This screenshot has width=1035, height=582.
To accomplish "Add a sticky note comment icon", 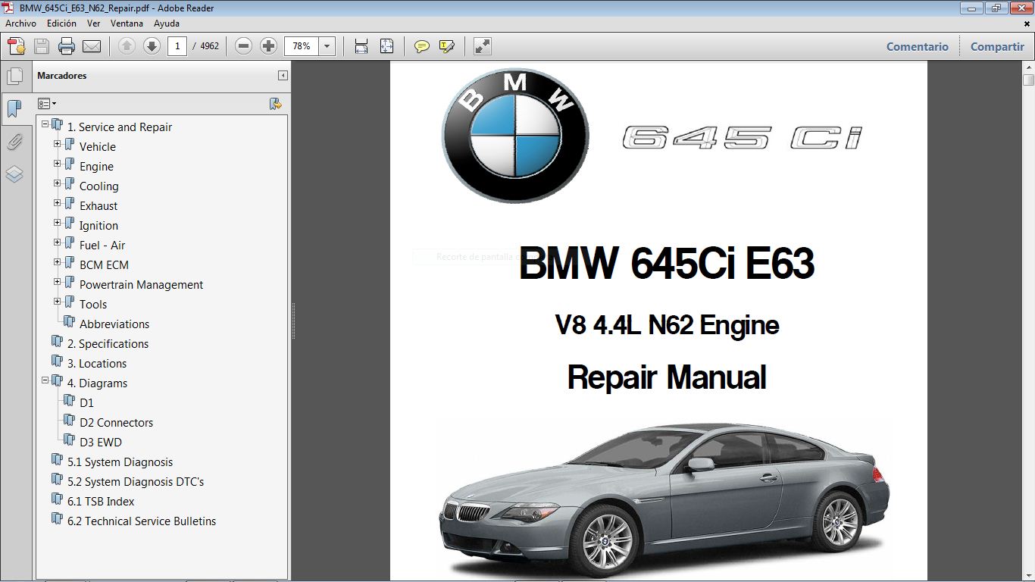I will coord(422,46).
